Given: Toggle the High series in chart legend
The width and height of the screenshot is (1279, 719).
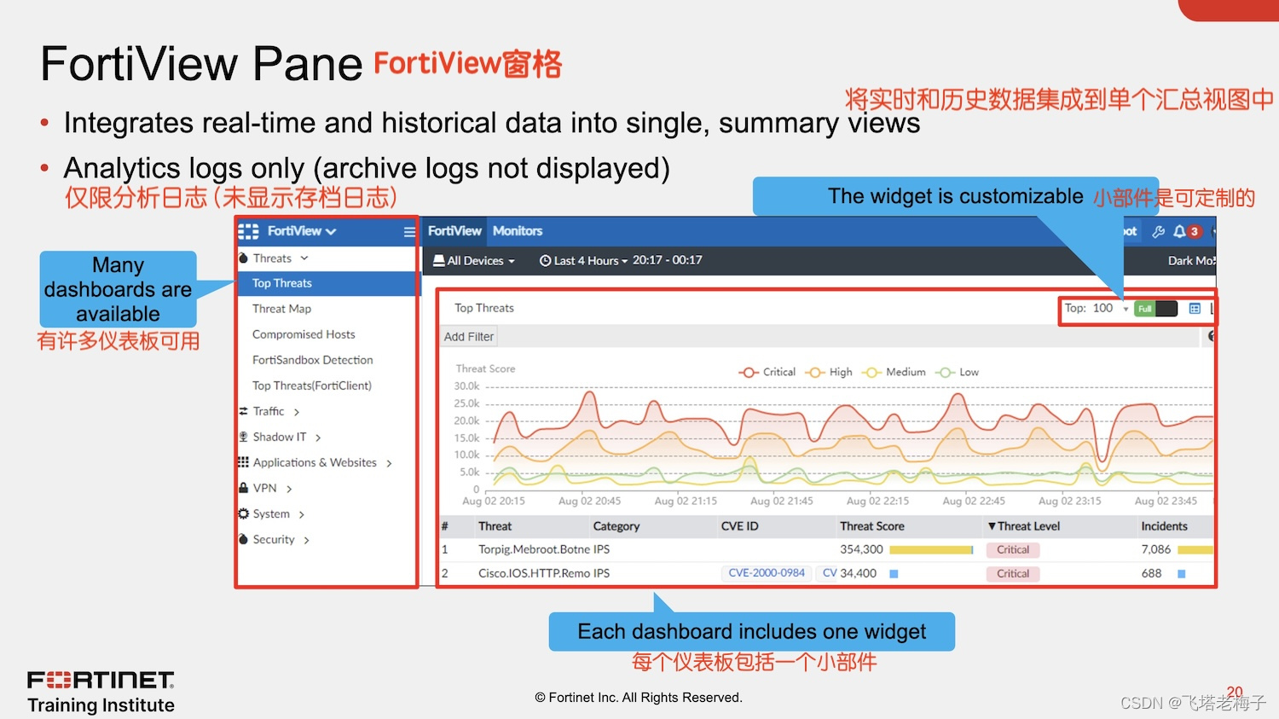Looking at the screenshot, I should click(829, 372).
